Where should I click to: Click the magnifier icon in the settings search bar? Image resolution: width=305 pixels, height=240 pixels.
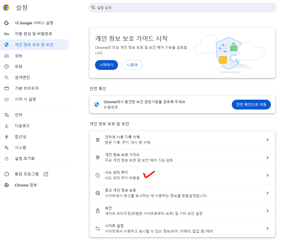click(93, 8)
